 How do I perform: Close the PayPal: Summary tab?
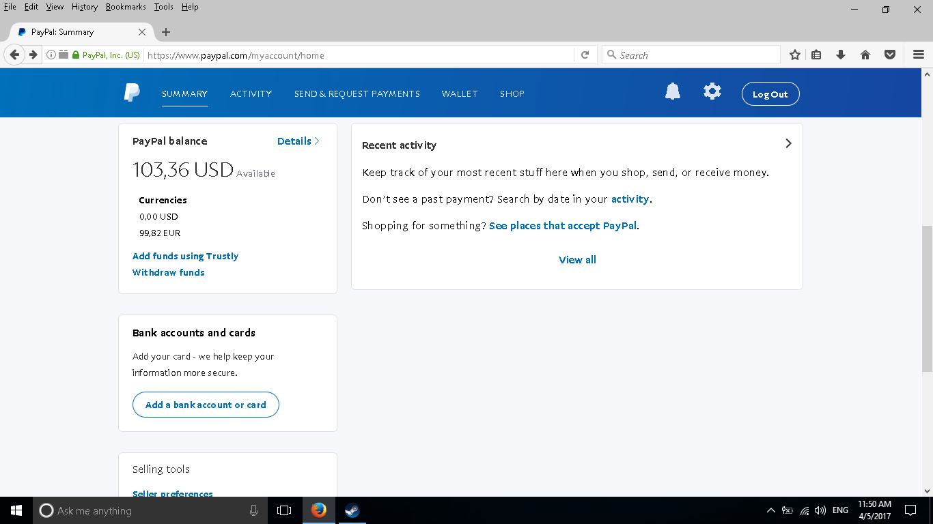(x=142, y=32)
